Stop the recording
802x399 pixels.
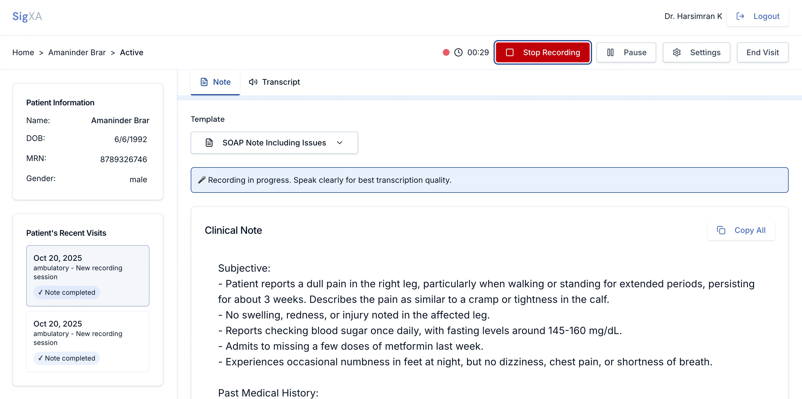click(x=542, y=53)
